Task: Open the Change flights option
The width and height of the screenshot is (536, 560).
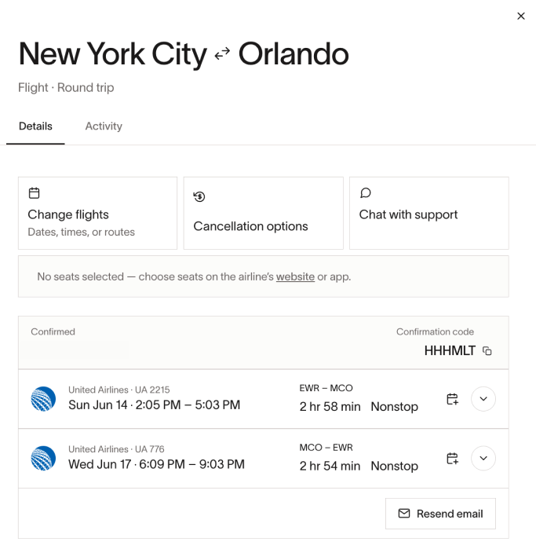Action: pyautogui.click(x=97, y=213)
